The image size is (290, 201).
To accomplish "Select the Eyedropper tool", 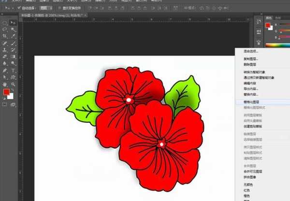I will (13, 36).
